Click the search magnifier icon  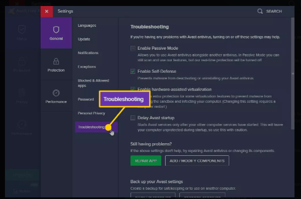pyautogui.click(x=260, y=11)
